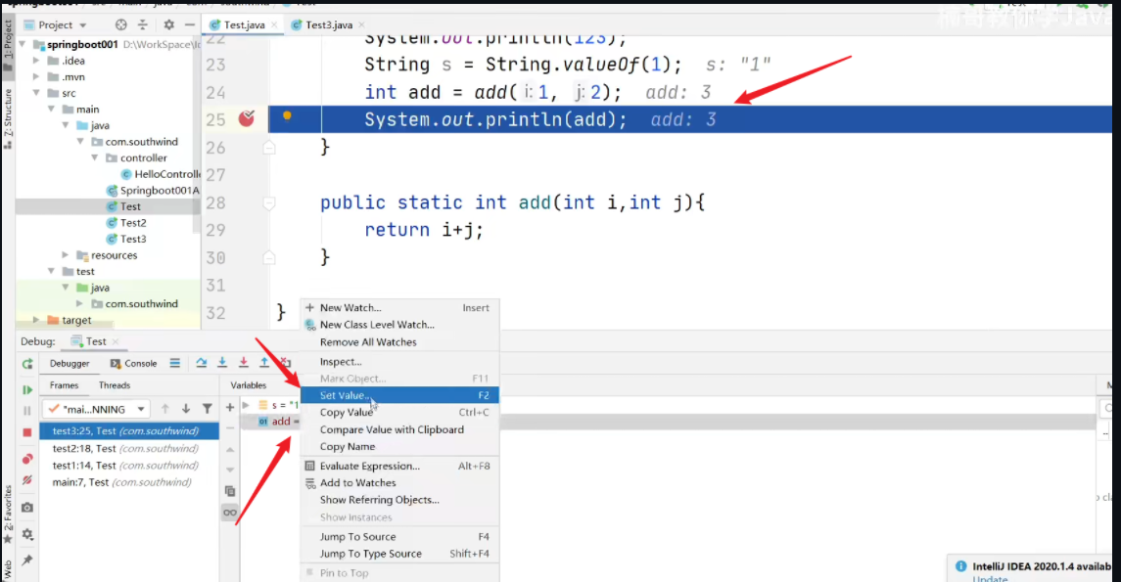Viewport: 1121px width, 582px height.
Task: Switch to the Console tab
Action: [x=134, y=364]
